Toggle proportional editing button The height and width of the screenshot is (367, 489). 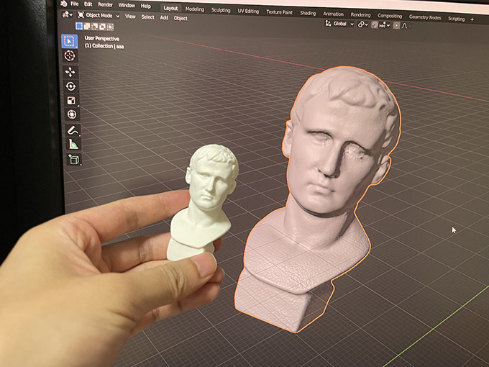[396, 26]
